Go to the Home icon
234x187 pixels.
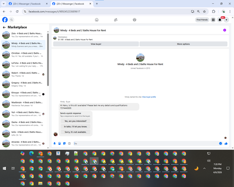(97, 20)
